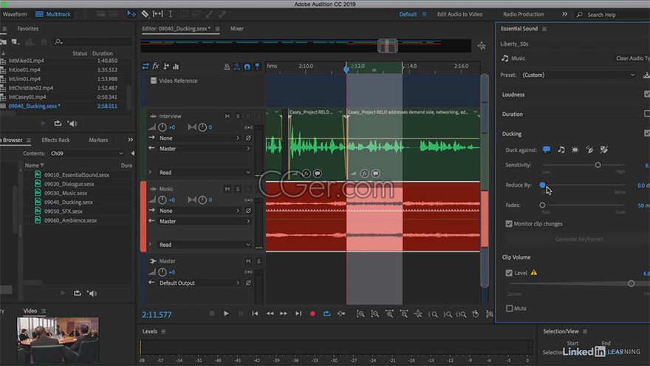Duck against SFX clips icon
This screenshot has width=650, height=366.
[575, 150]
